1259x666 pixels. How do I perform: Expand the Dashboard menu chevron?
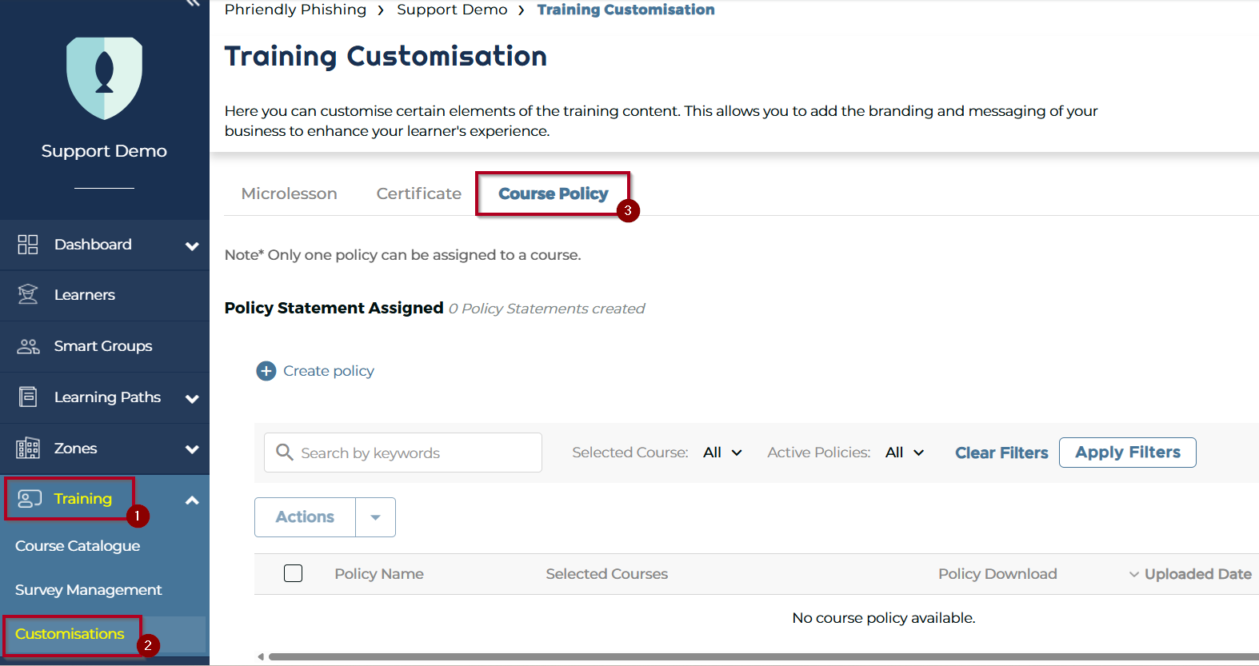pos(192,245)
